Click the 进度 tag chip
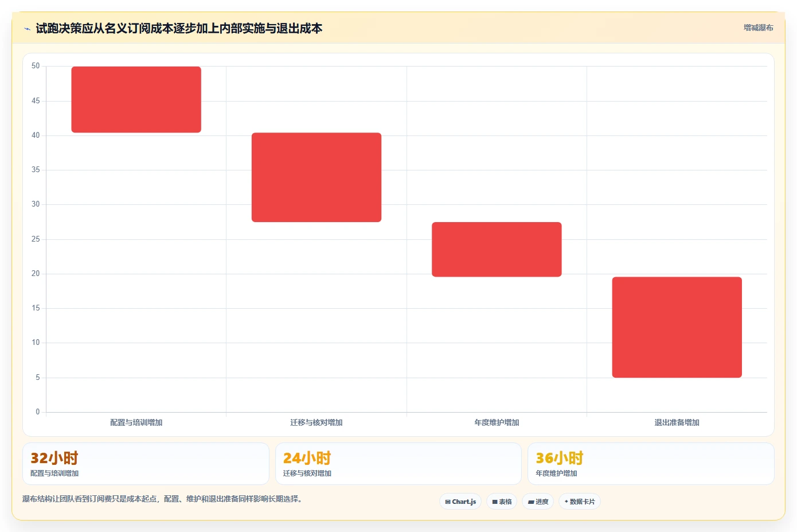 (x=538, y=502)
